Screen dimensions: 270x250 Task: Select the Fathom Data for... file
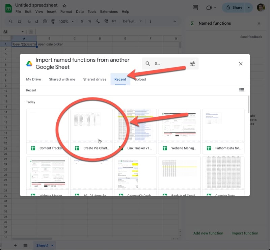223,131
